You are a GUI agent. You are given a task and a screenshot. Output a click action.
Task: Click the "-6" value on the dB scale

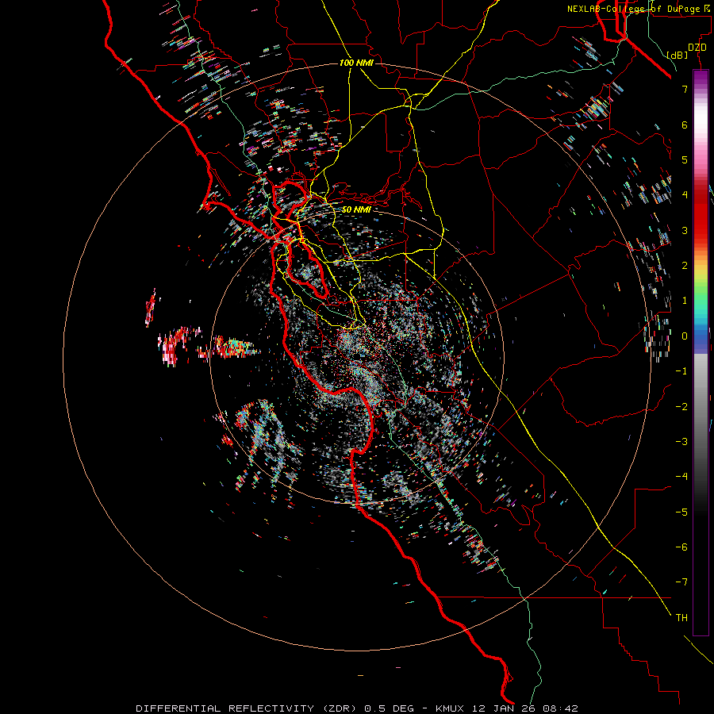pyautogui.click(x=681, y=547)
